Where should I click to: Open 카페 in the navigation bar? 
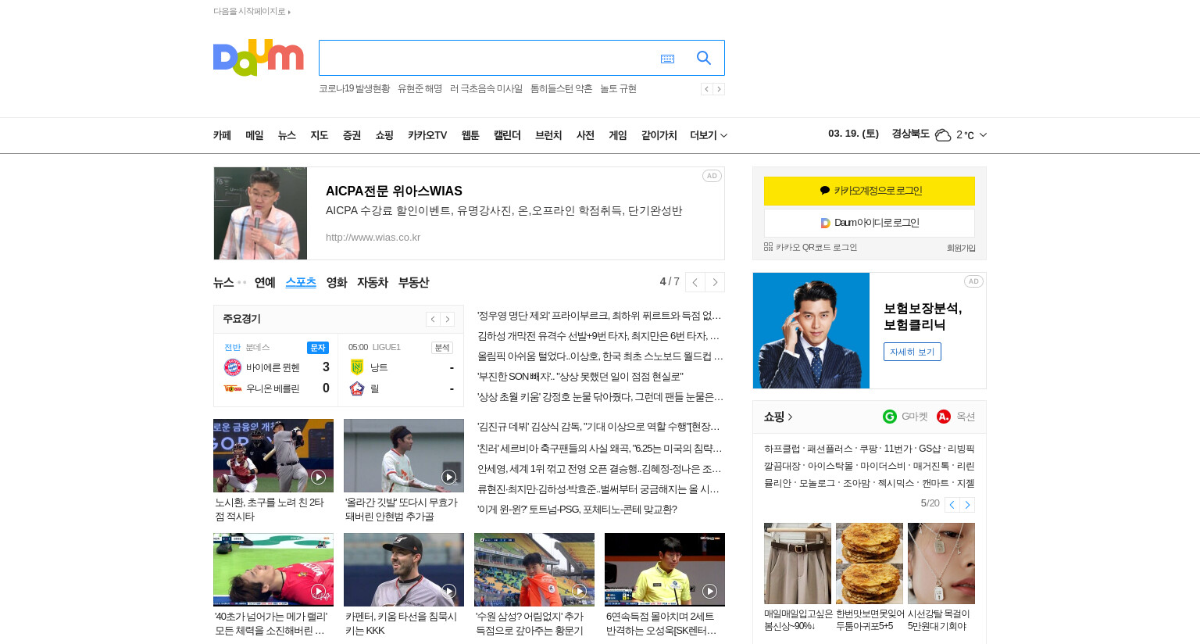[222, 135]
